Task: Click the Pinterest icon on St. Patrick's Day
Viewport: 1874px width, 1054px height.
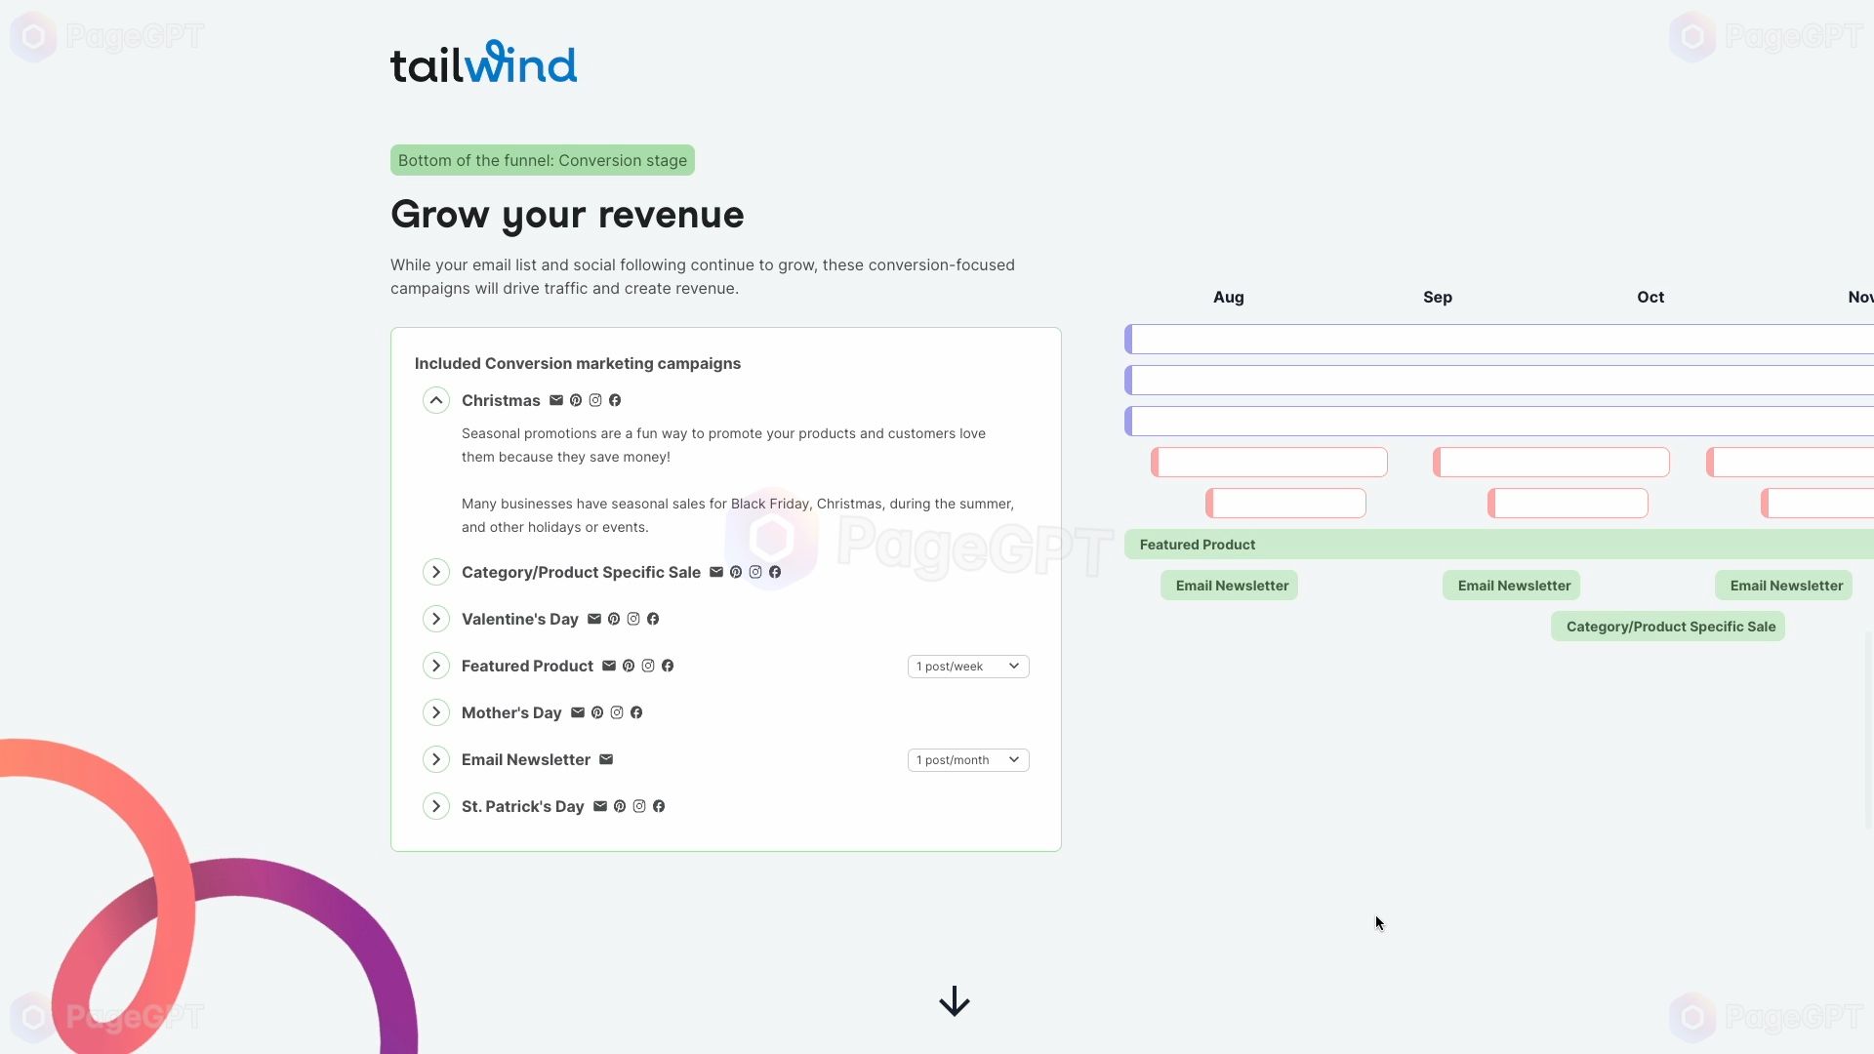Action: [619, 805]
